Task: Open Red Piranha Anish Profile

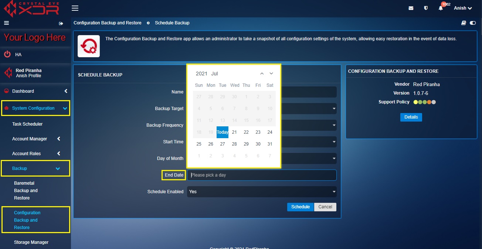Action: point(28,73)
